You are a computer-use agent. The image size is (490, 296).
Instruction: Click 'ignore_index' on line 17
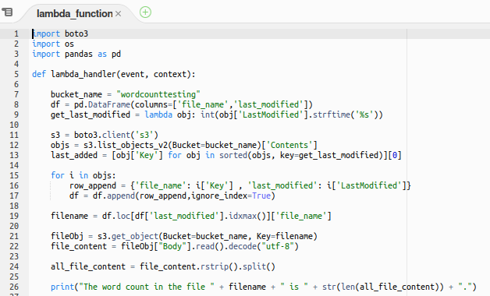[218, 196]
